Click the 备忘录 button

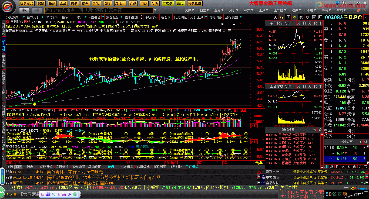click(x=166, y=17)
